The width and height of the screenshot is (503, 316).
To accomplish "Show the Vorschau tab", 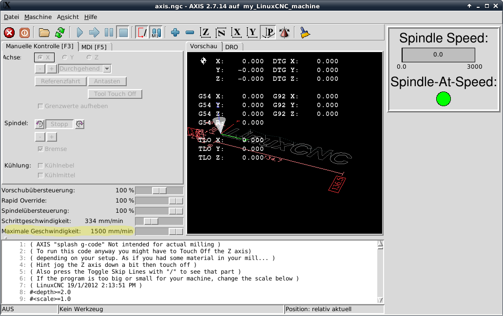I will [x=203, y=46].
